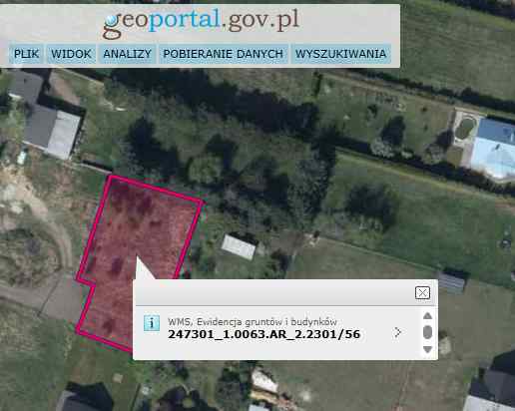Click the WMS Ewidencja gruntów i budynków label
Viewport: 515px width, 411px height.
coord(253,322)
